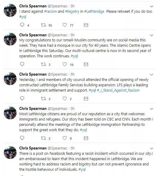Screen dimensions: 161x179
Task: Open chevron menu on the Ismaili Muslim tweet
Action: 152,35
